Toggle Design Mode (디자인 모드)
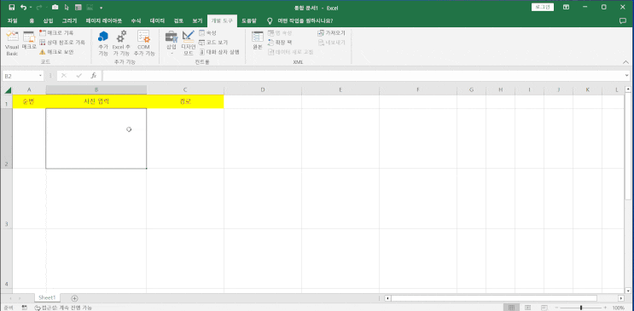Viewport: 634px width, 311px height. (x=189, y=43)
